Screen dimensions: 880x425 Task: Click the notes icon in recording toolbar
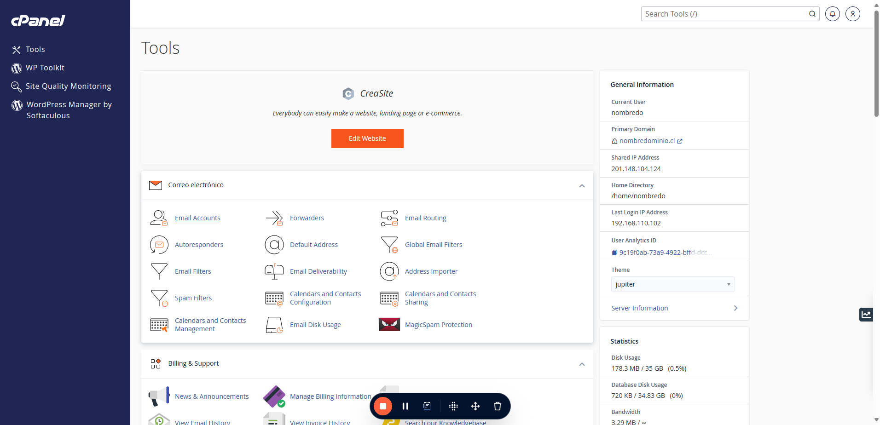pyautogui.click(x=427, y=406)
